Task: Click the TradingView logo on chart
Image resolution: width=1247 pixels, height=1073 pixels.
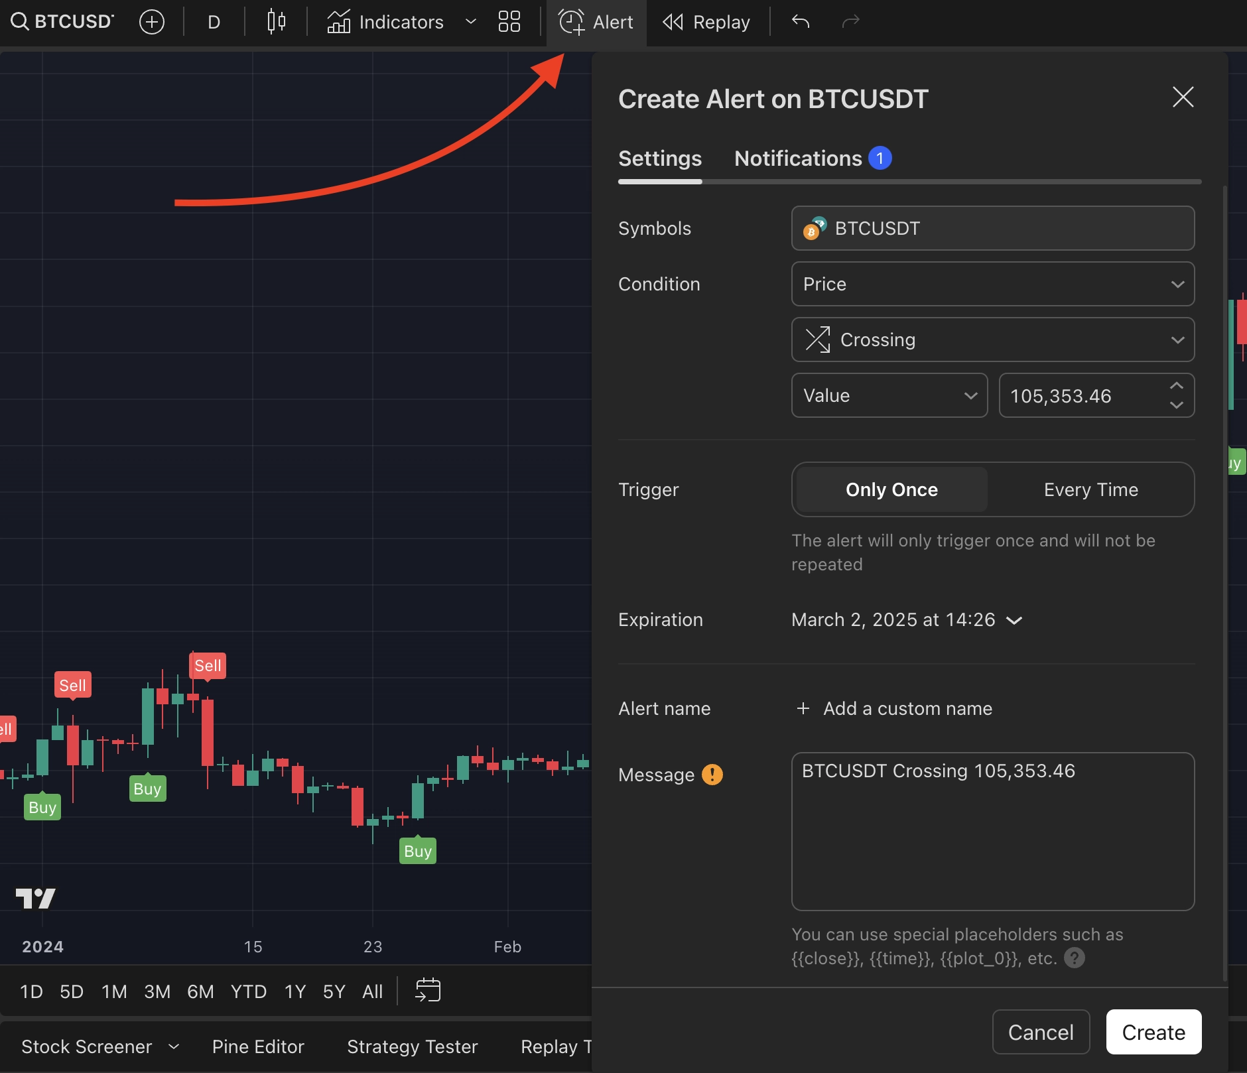Action: 36,899
